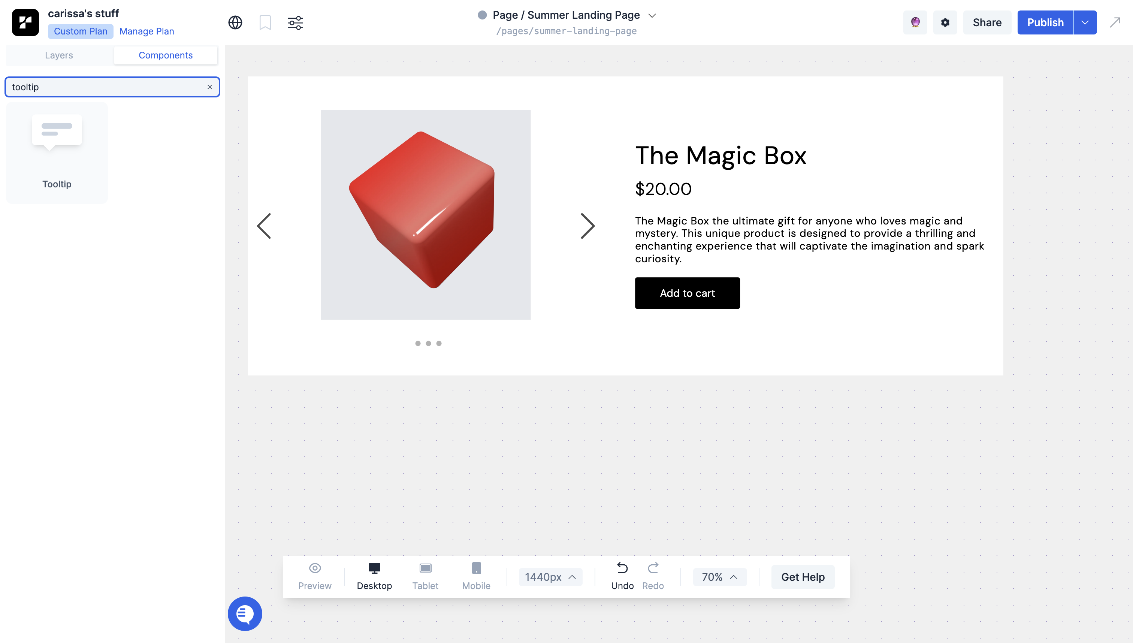
Task: Click the Builder logo icon
Action: click(x=25, y=22)
